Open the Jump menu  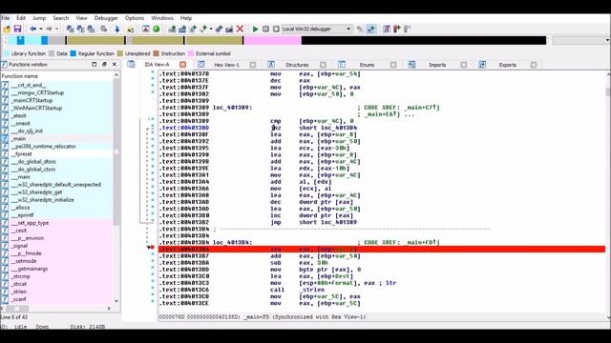tap(39, 18)
